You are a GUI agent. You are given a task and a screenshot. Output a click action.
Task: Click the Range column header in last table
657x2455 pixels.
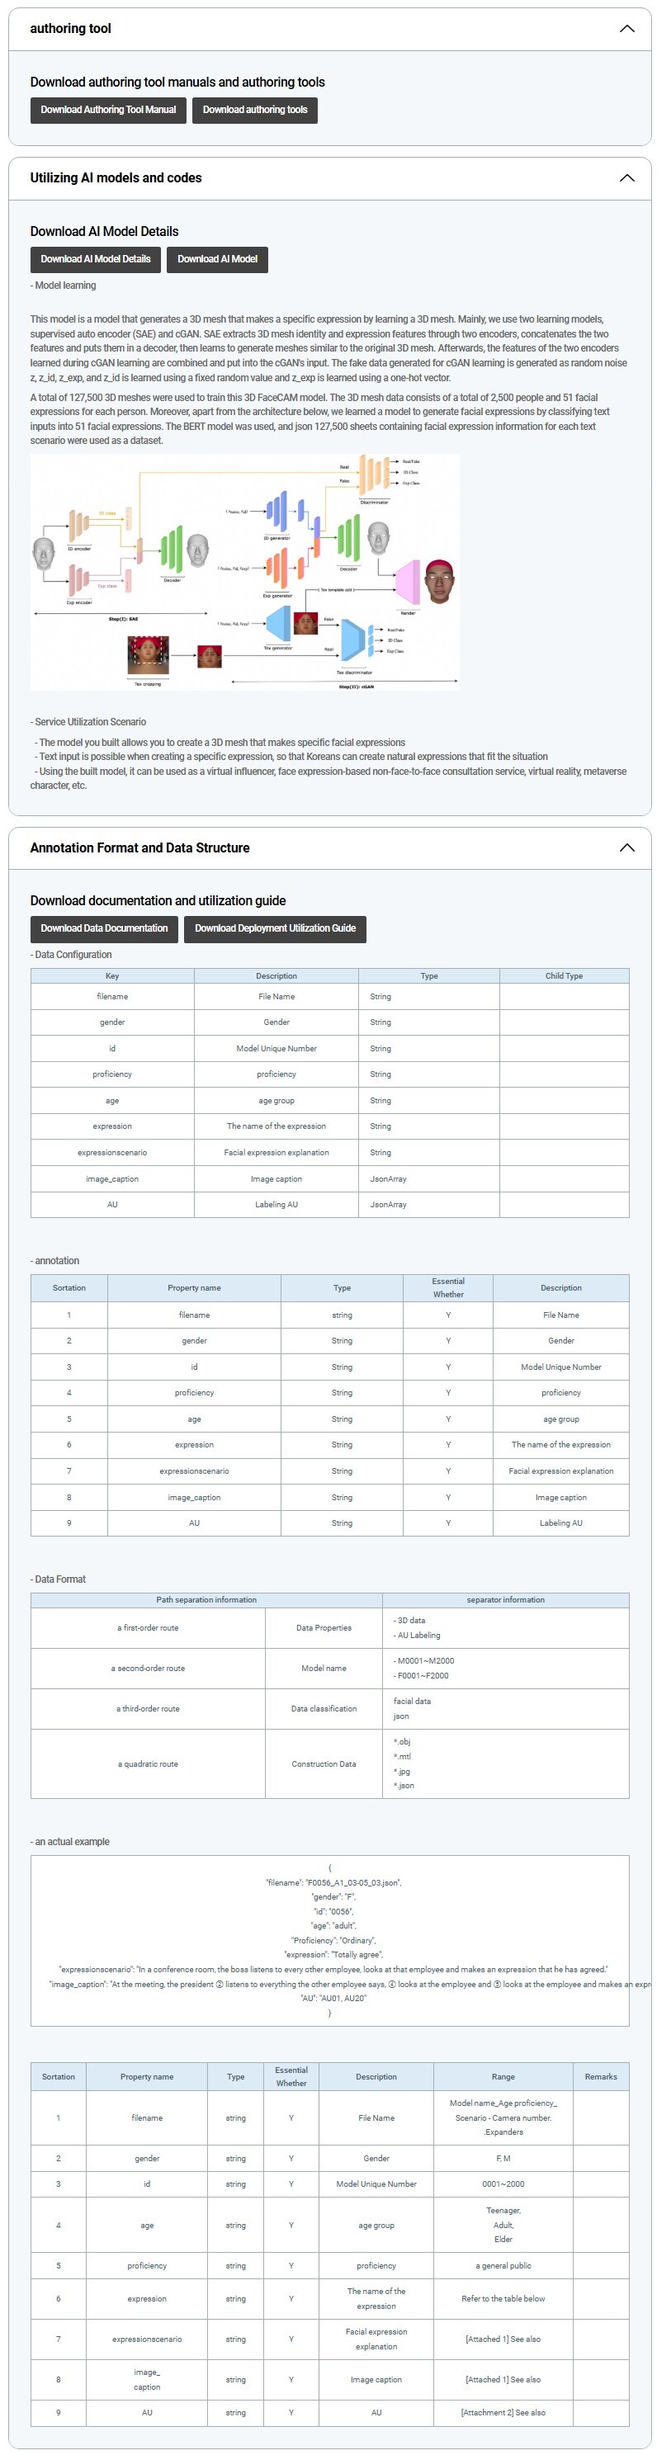coord(503,2077)
